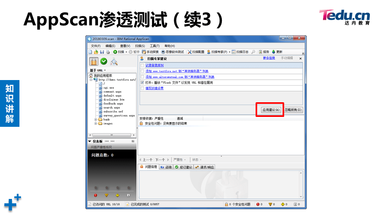Click the 手动探索 manual explore tool
Image resolution: width=381 pixels, height=214 pixels.
pos(150,52)
